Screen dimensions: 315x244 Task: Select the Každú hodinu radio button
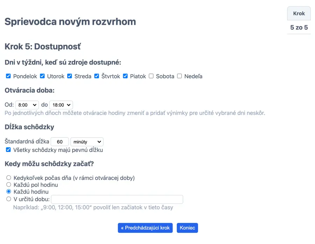pyautogui.click(x=9, y=191)
